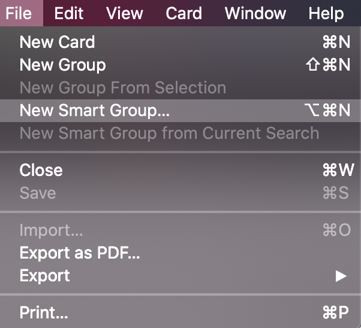Expand the Export submenu arrow
Screen dimensions: 361x328
click(x=341, y=276)
